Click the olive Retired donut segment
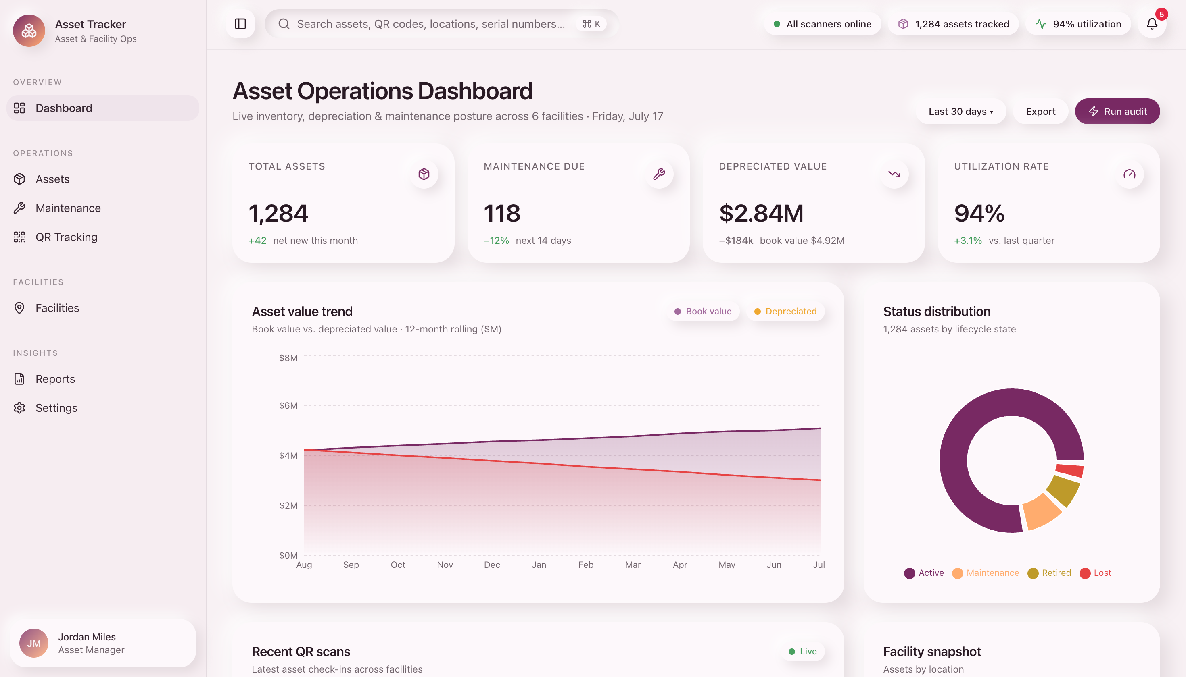The width and height of the screenshot is (1186, 677). (1064, 490)
